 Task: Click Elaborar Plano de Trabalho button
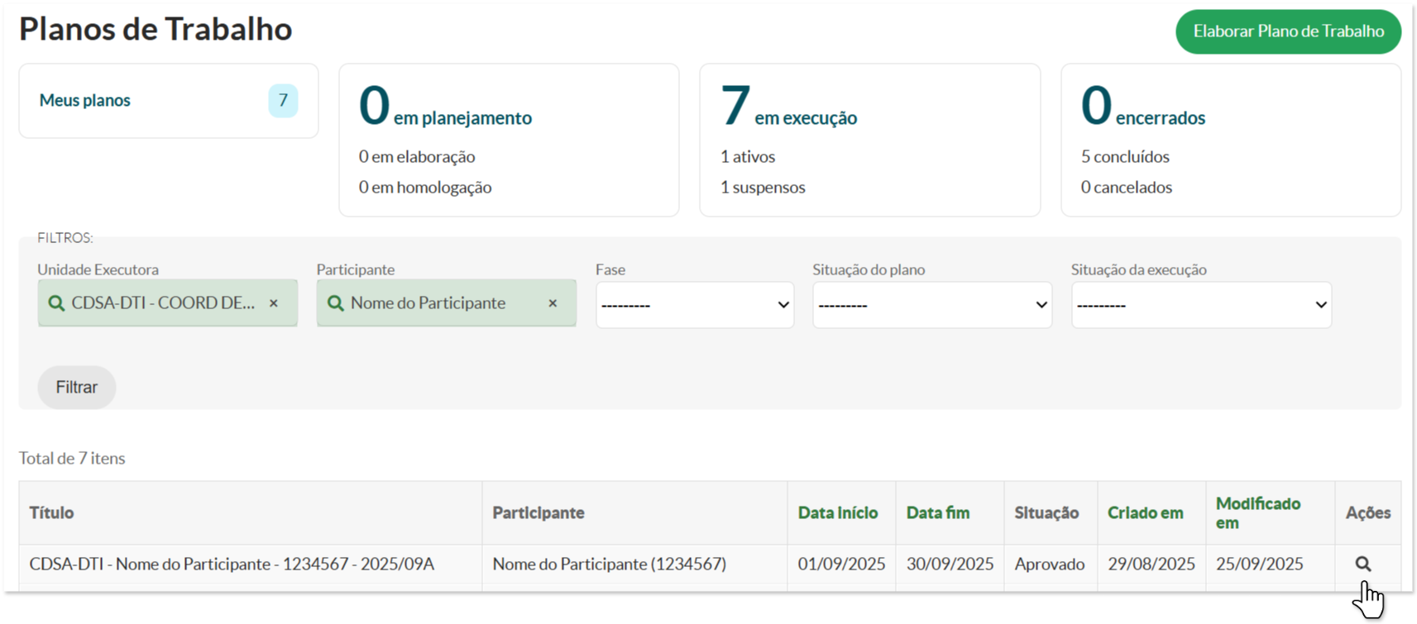tap(1288, 31)
